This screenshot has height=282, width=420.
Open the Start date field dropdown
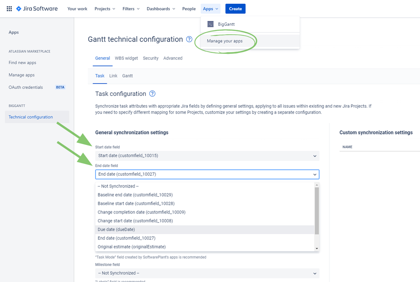tap(207, 156)
